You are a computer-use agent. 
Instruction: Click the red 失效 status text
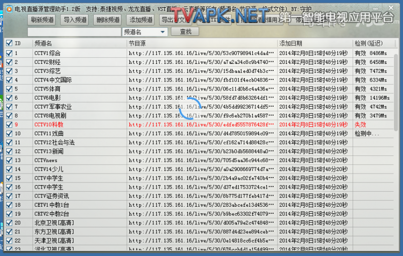(360, 125)
